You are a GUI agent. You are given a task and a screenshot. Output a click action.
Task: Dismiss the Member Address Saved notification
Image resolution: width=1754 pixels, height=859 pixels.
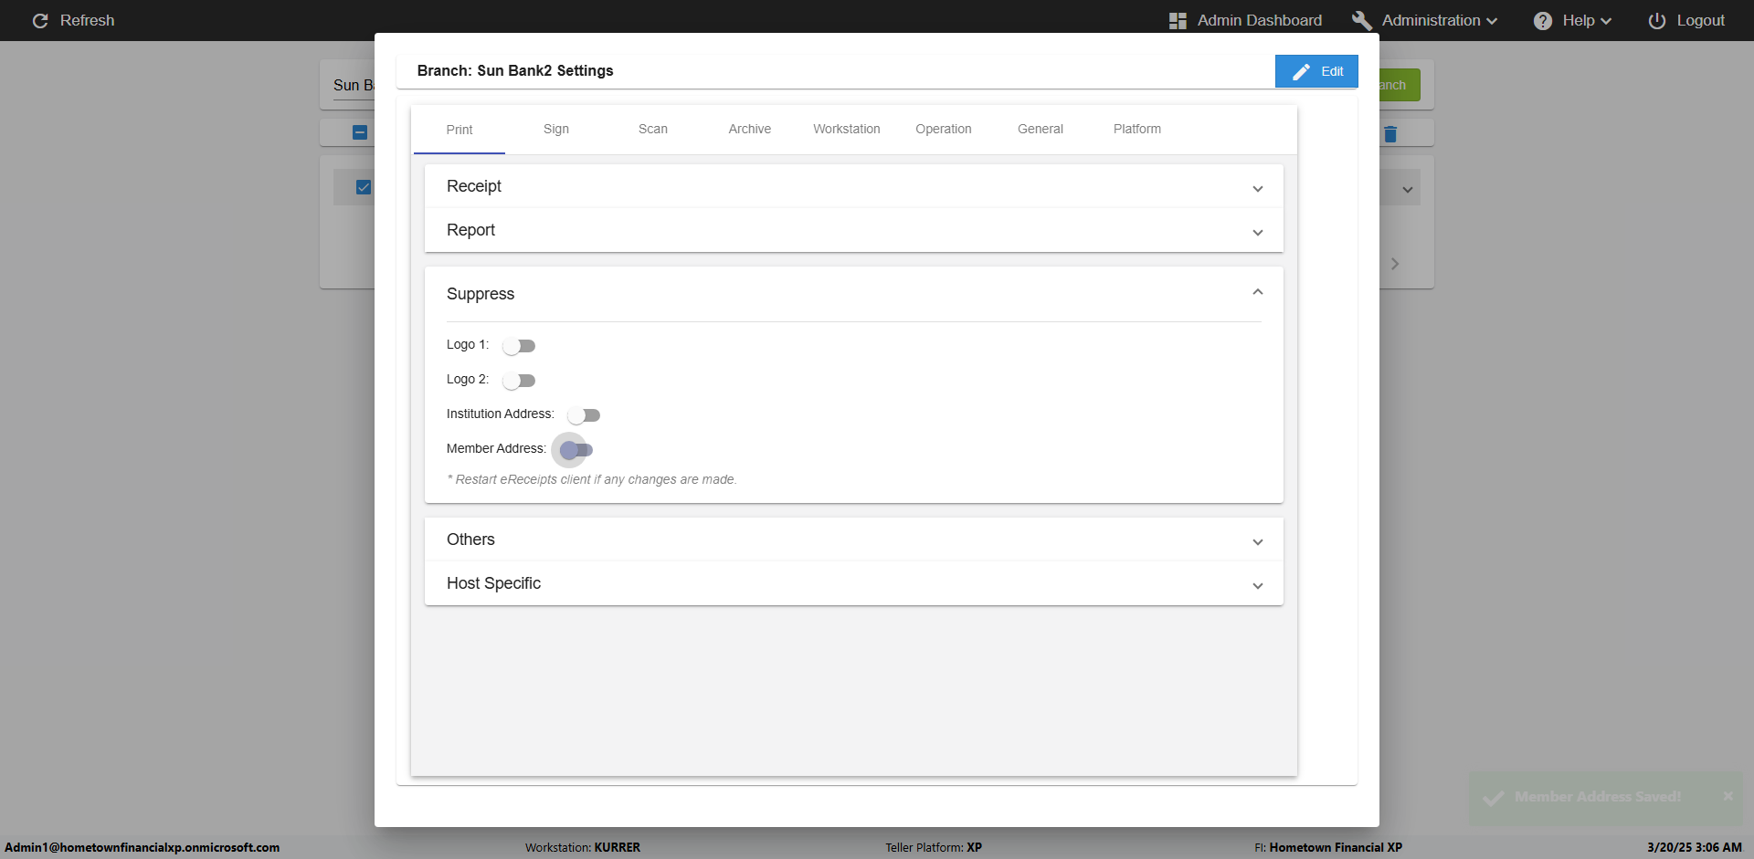tap(1728, 796)
